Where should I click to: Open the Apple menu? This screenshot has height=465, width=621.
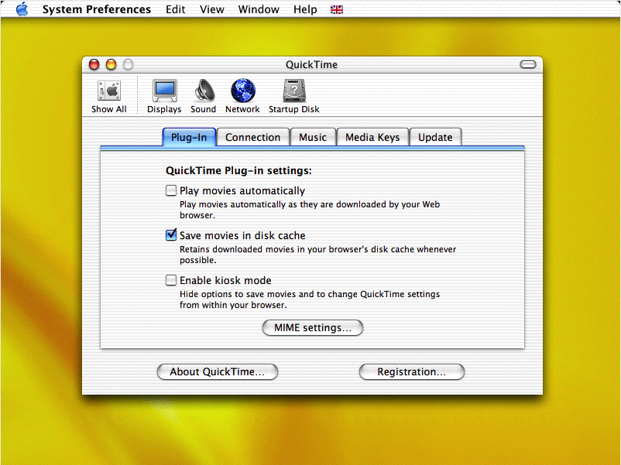[x=20, y=9]
